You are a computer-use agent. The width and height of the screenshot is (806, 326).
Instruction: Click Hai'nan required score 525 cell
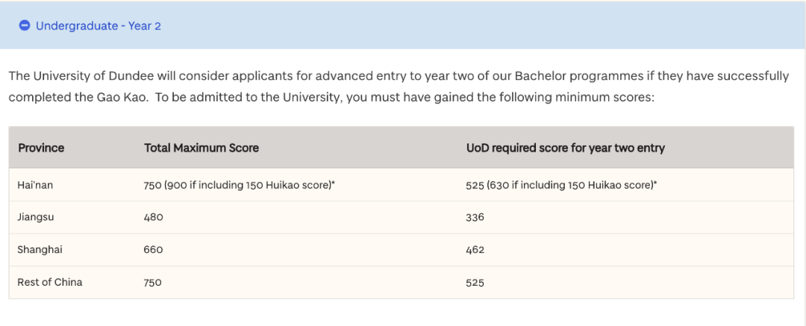tap(562, 185)
